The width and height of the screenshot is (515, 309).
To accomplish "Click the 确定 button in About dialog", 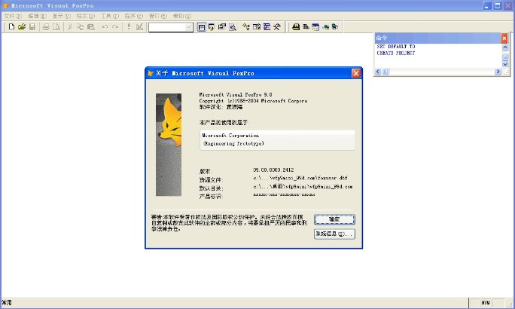I will tap(334, 219).
